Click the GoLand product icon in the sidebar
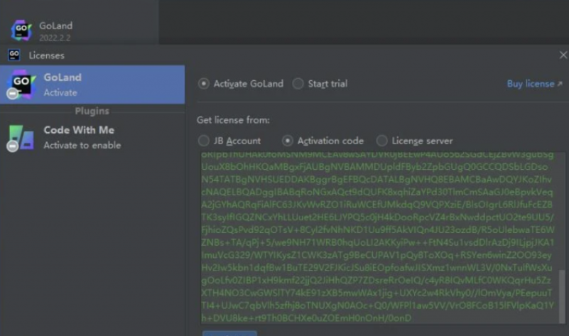This screenshot has height=336, width=569. click(x=23, y=84)
